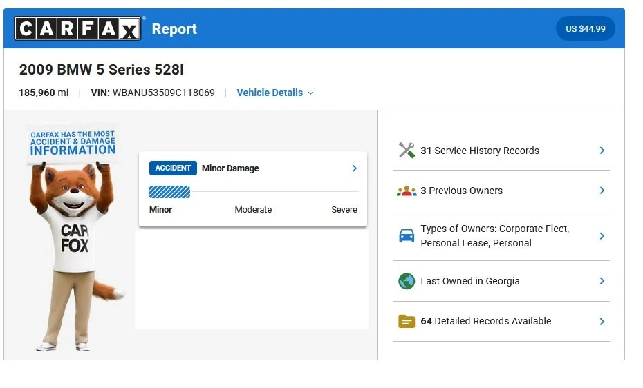
Task: Click the Accident & Damage Information sign
Action: [73, 143]
